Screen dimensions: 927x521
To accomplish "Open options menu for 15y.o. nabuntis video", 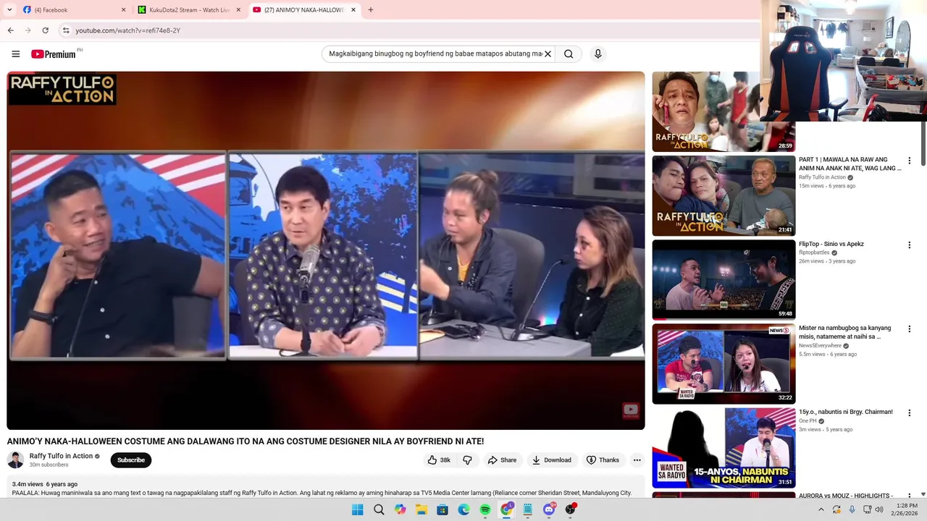I will click(x=910, y=413).
